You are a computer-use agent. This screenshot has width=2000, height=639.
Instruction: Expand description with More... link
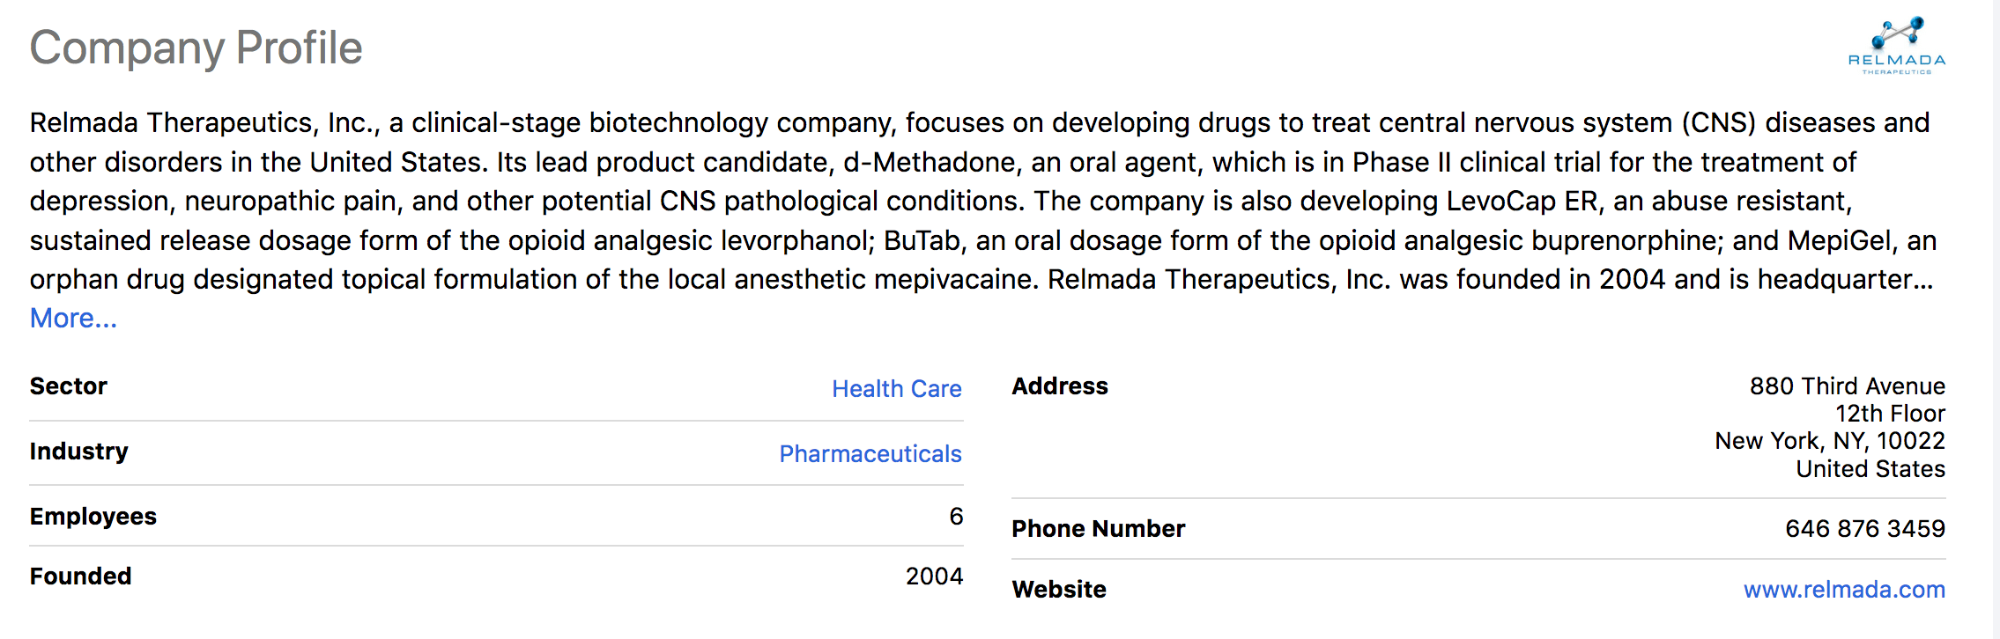coord(73,319)
